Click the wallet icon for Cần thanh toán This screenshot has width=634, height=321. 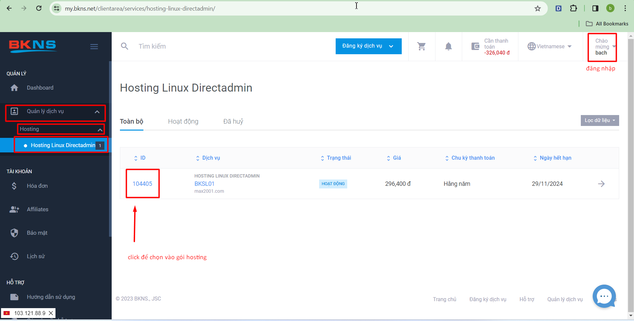[x=475, y=46]
